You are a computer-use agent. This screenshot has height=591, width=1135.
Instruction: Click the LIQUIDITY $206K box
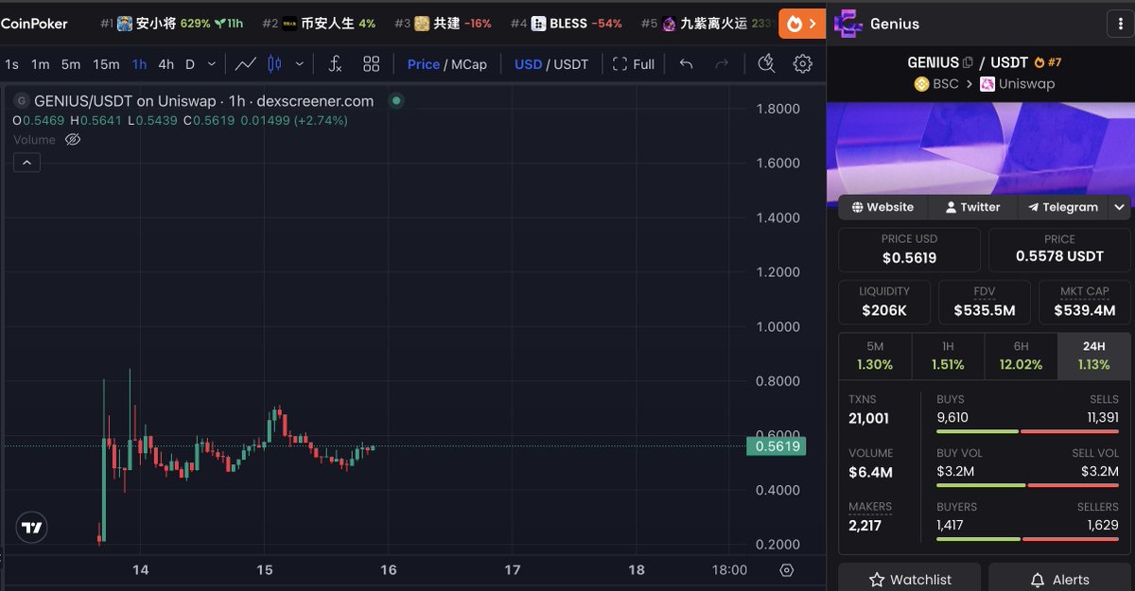[884, 302]
